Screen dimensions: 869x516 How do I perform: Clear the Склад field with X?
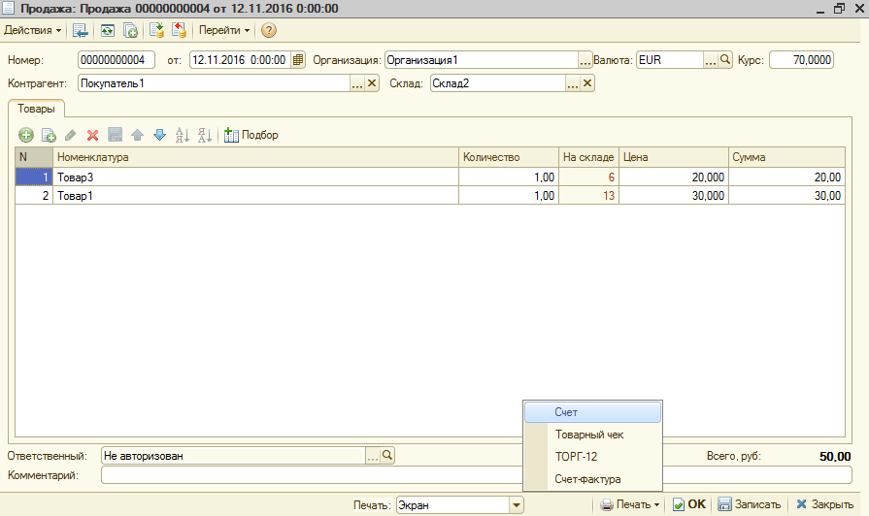click(x=586, y=83)
